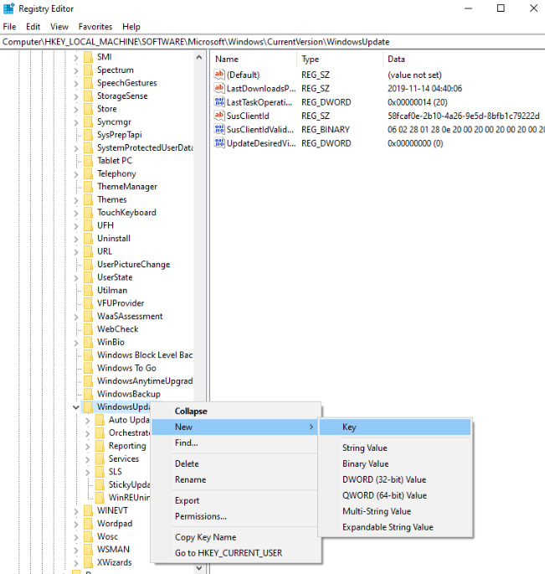Click the Windows To Go folder icon
Viewport: 545px width, 574px height.
[88, 368]
